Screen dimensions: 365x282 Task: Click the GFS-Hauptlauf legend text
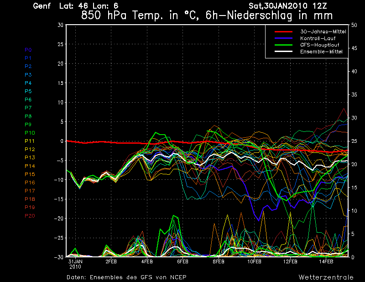coord(320,45)
